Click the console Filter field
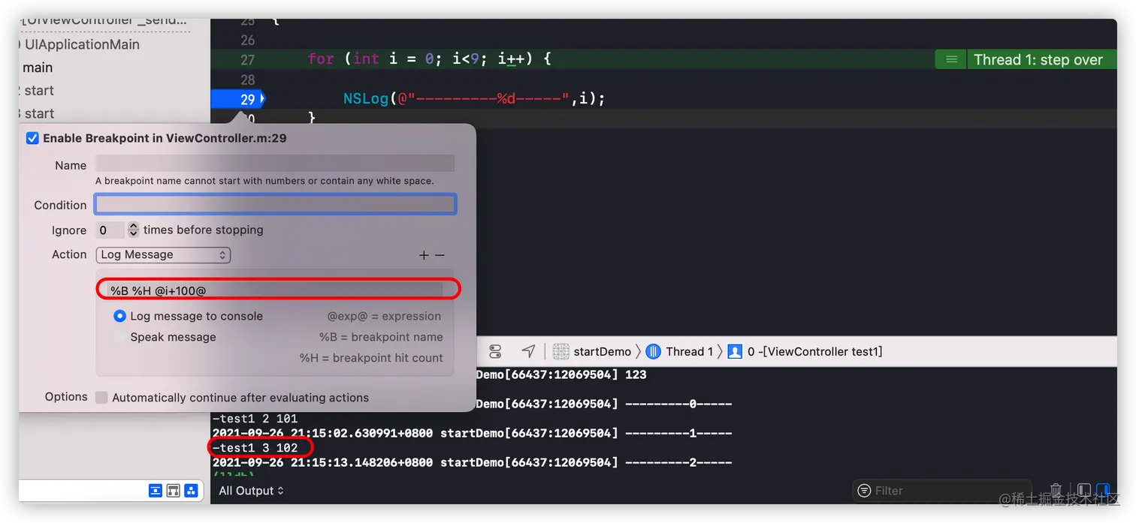Viewport: 1136px width, 523px height. click(942, 491)
